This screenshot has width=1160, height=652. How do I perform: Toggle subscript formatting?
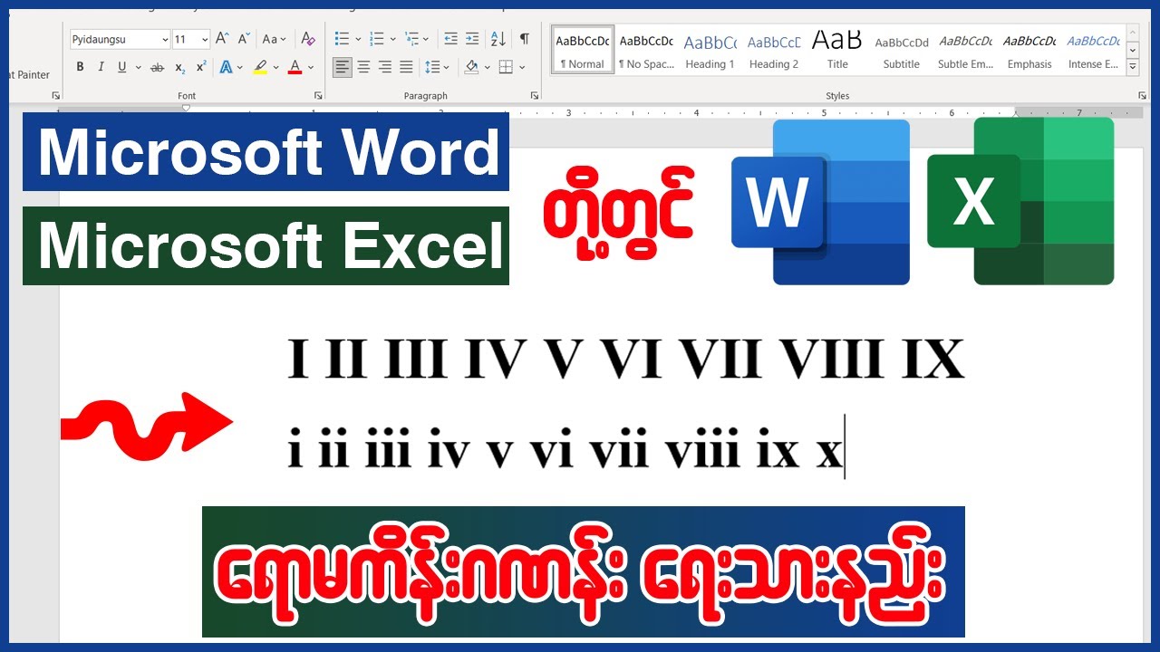180,67
